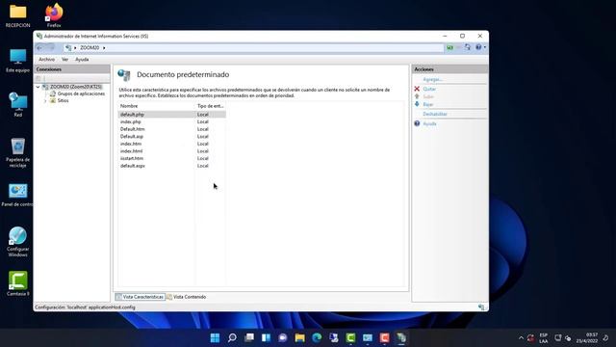Open the Archivo menu
This screenshot has width=616, height=347.
47,60
